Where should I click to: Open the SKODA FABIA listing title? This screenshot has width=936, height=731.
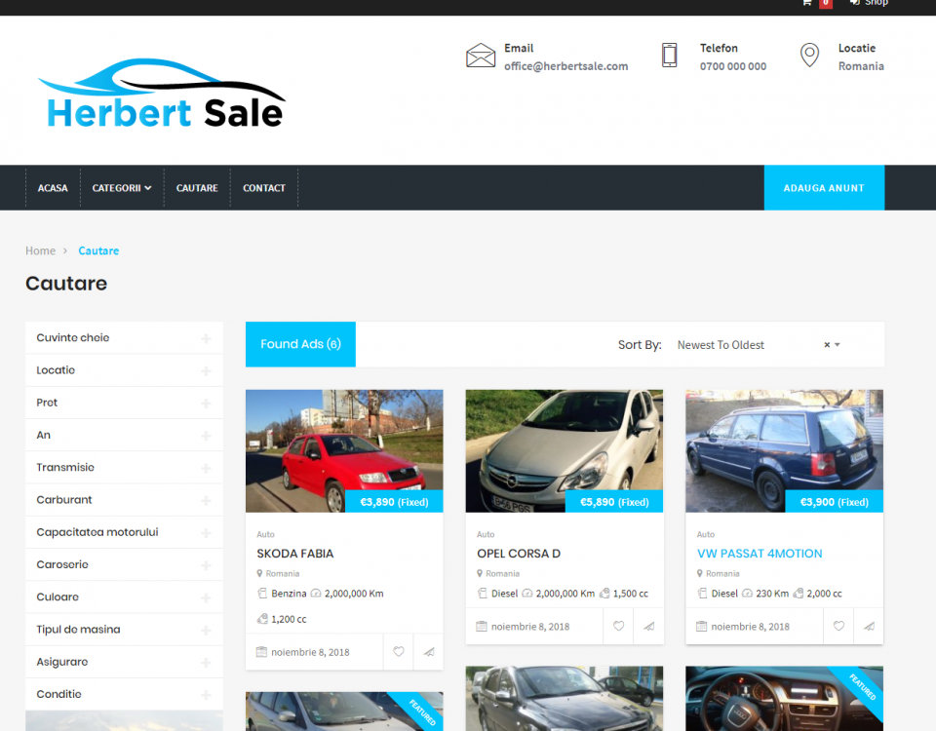294,554
